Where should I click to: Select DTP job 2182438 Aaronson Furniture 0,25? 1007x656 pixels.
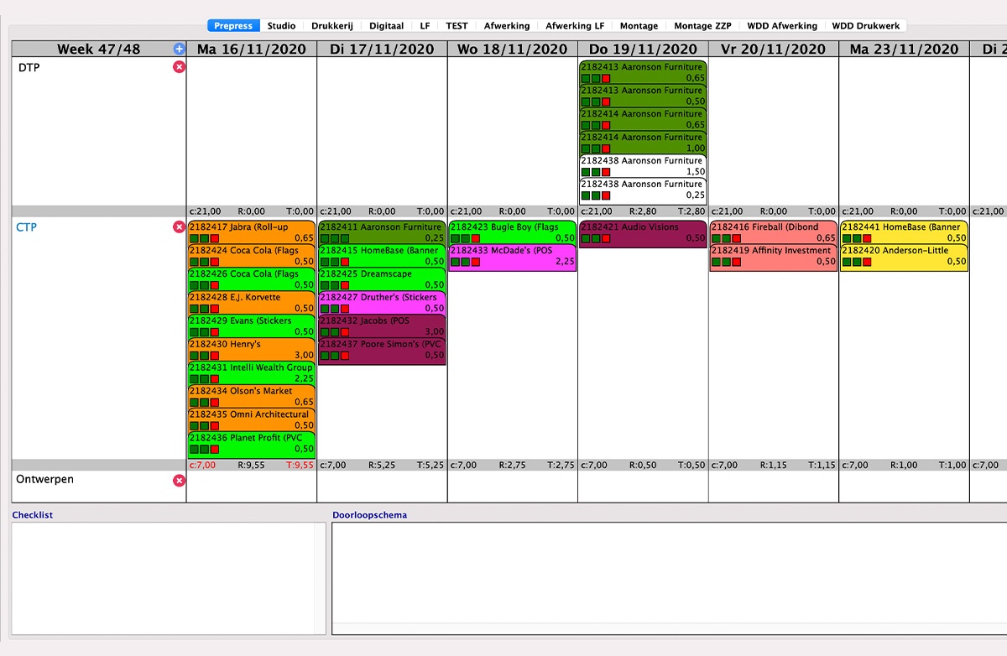[643, 191]
